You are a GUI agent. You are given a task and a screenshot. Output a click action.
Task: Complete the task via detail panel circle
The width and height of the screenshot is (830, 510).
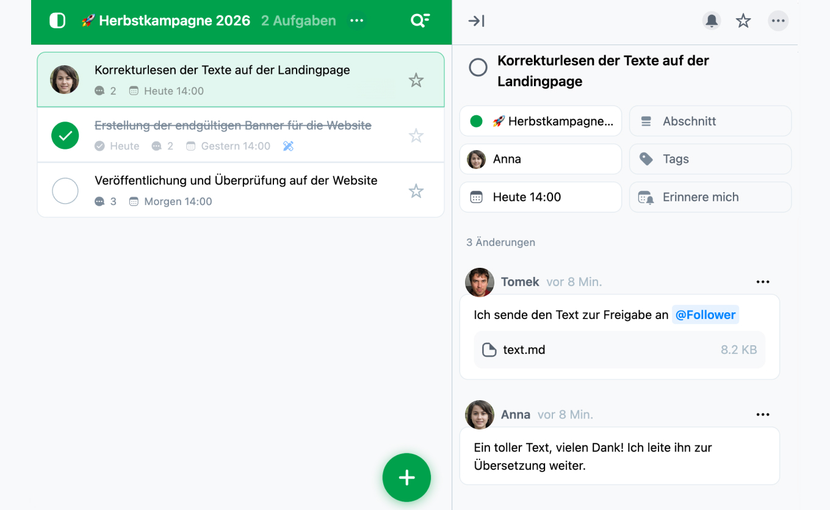pyautogui.click(x=478, y=67)
